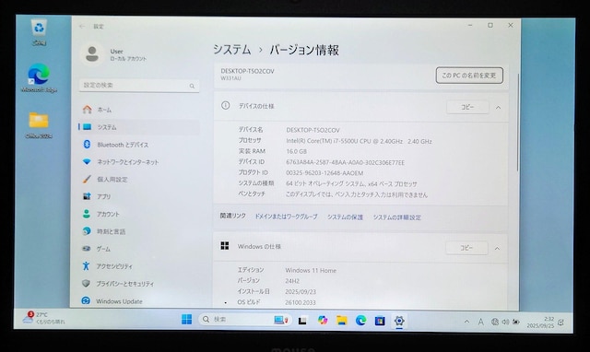Go back with the arrow button

pyautogui.click(x=82, y=26)
